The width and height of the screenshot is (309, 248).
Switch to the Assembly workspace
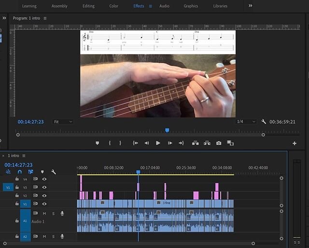coord(59,6)
